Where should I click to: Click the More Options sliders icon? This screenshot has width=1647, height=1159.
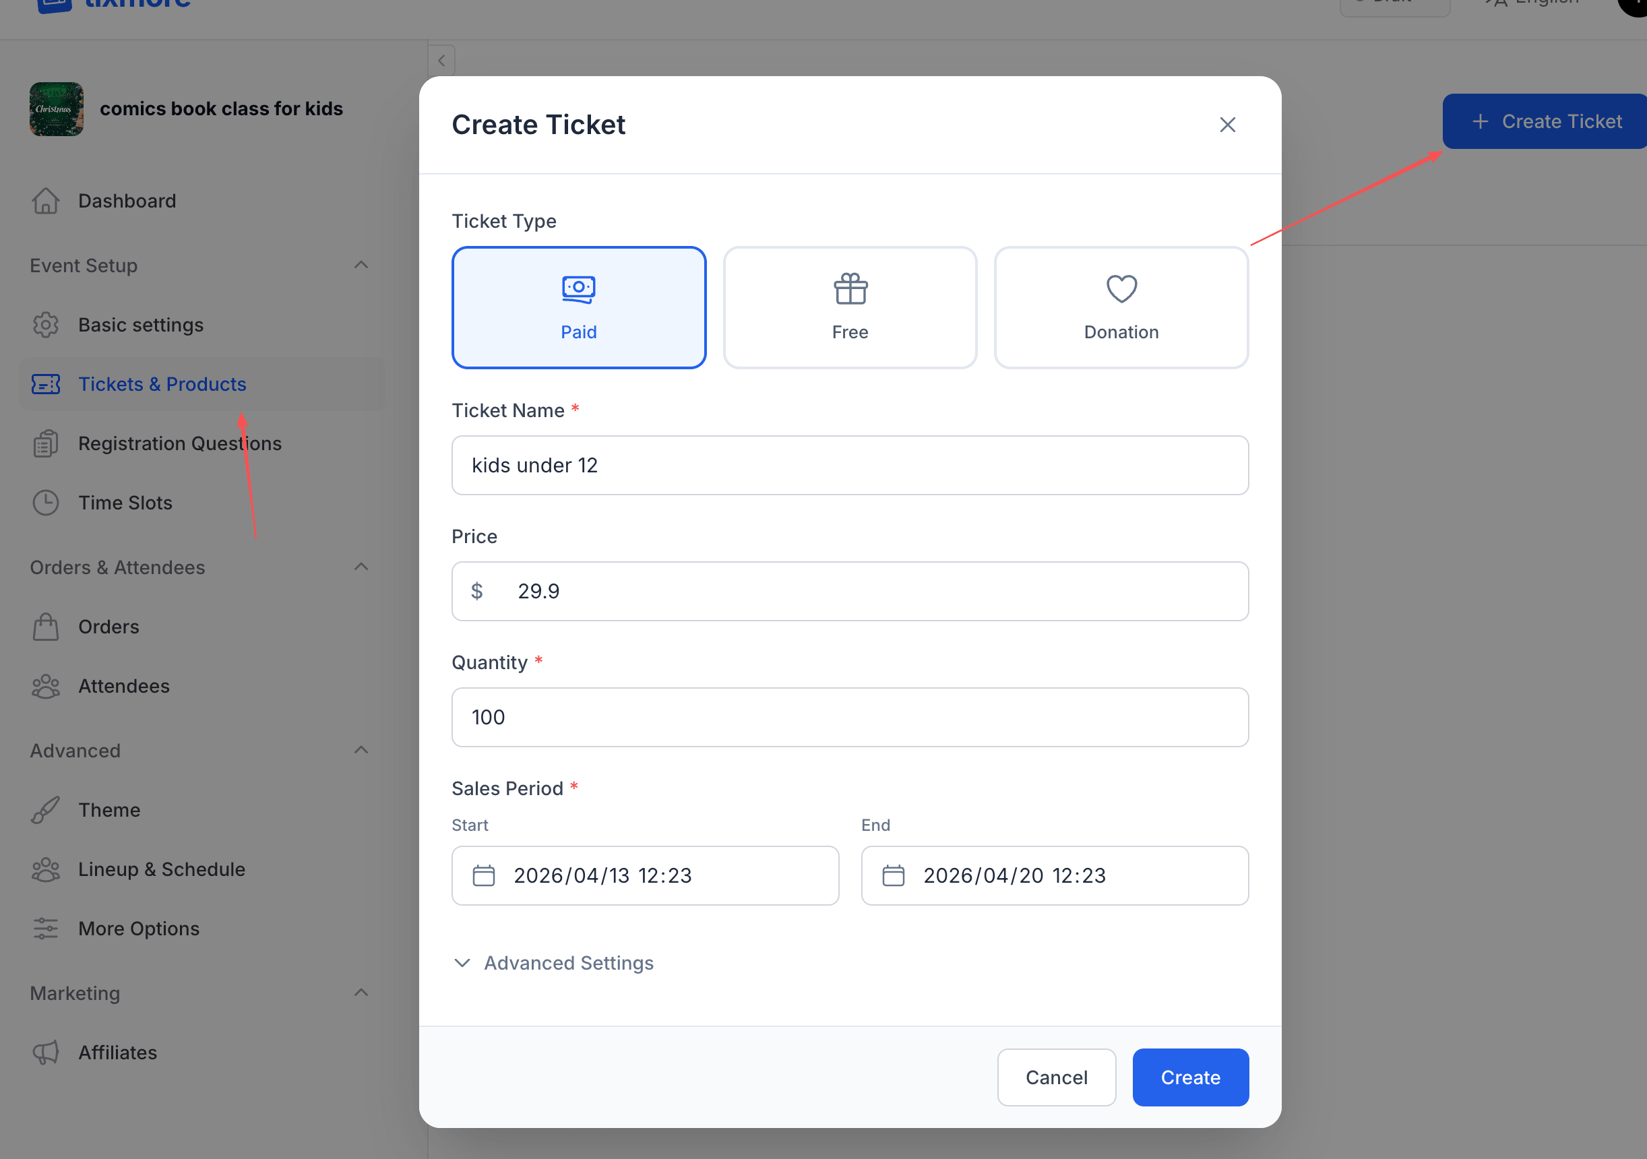coord(46,928)
